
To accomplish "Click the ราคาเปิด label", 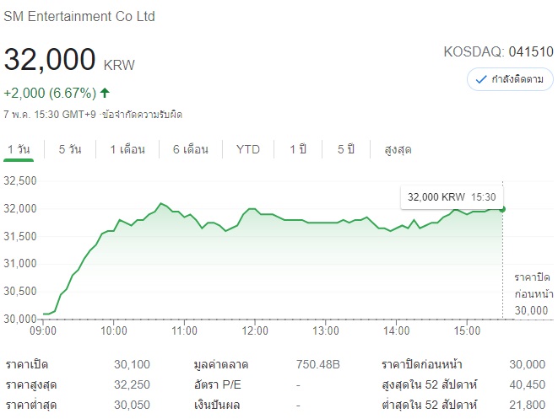I will (27, 364).
